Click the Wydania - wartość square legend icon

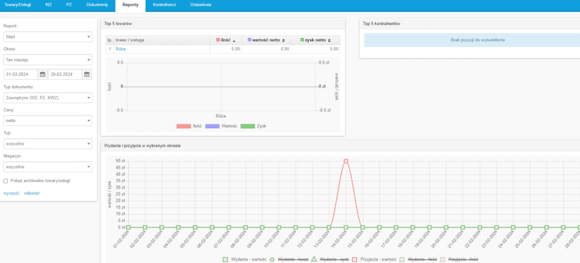[x=225, y=260]
